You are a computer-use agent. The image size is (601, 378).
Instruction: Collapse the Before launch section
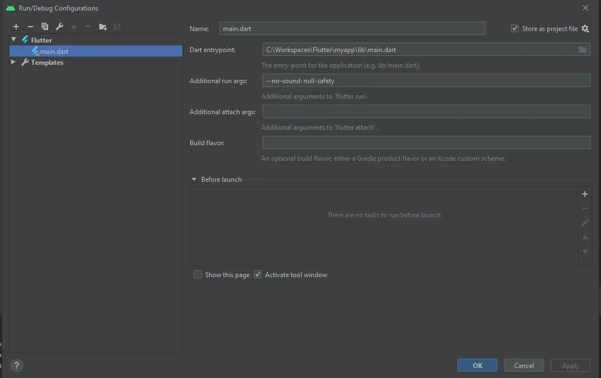(x=194, y=179)
